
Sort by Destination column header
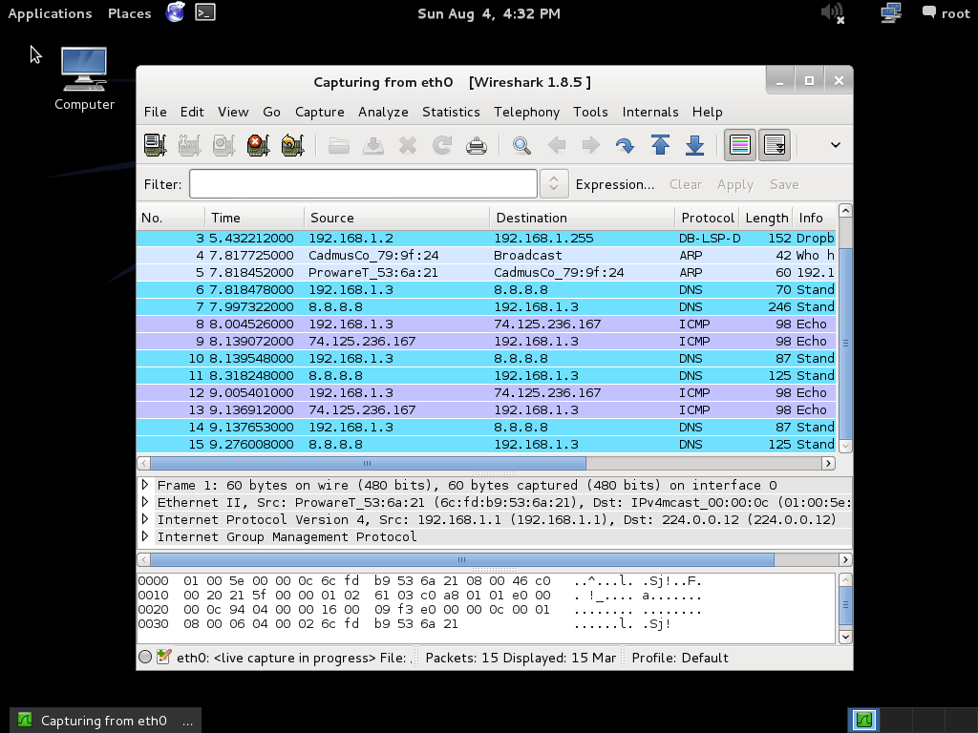tap(582, 218)
